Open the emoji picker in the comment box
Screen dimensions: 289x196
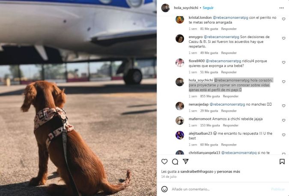point(164,189)
